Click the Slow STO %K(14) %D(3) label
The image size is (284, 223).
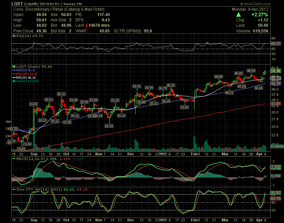(x=39, y=190)
